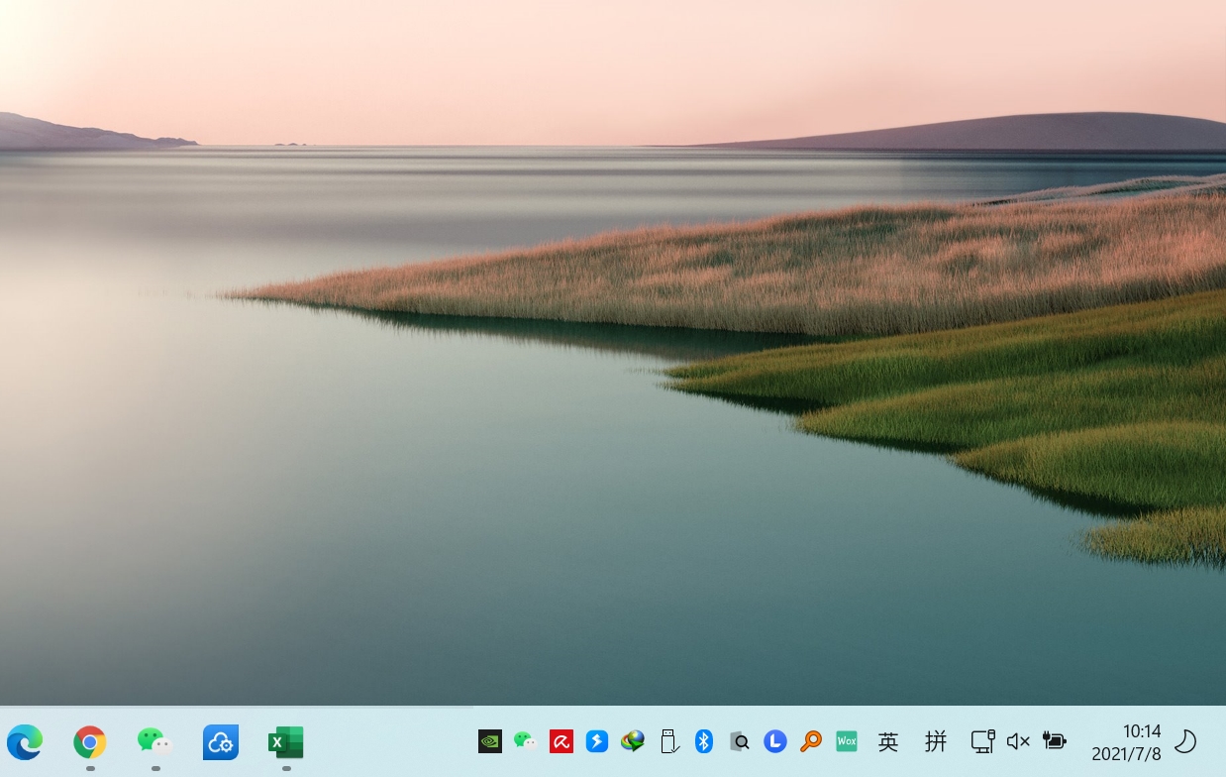Click the WeChat icon in the system tray
The width and height of the screenshot is (1226, 777).
coord(526,741)
